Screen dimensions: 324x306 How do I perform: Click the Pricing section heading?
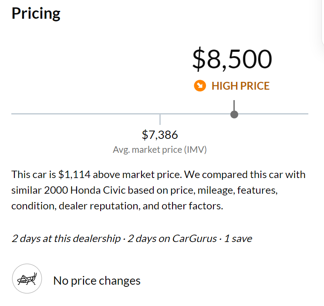pos(36,13)
